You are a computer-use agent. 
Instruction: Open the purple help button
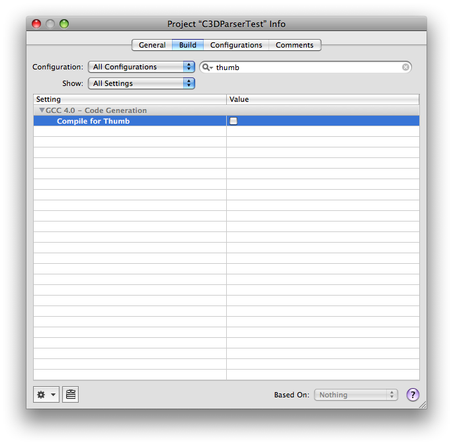(413, 395)
